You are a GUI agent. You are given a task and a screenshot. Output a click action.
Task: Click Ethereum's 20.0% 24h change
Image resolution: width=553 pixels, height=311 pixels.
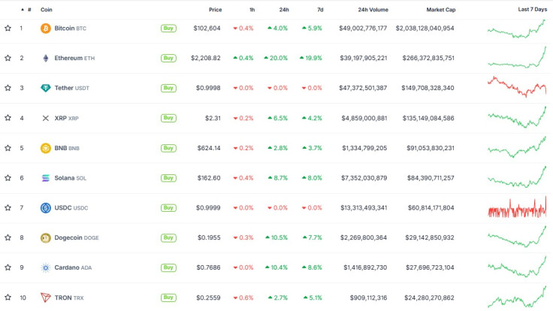coord(276,58)
